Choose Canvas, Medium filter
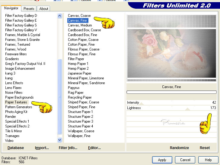This screenshot has width=220, height=165. point(80,25)
